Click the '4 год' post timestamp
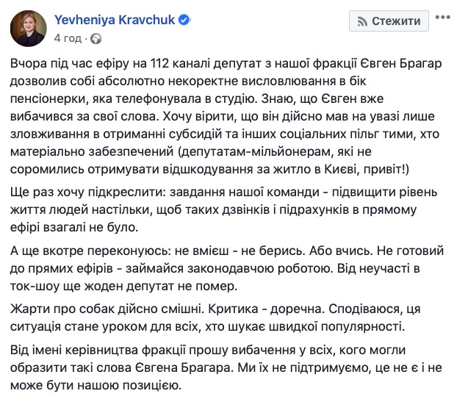 pyautogui.click(x=68, y=38)
